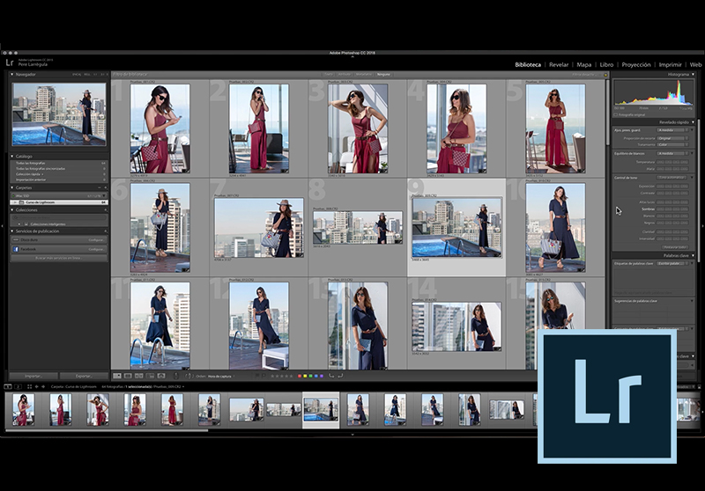Switch to Grid view in the toolbar
705x491 pixels.
(x=116, y=376)
